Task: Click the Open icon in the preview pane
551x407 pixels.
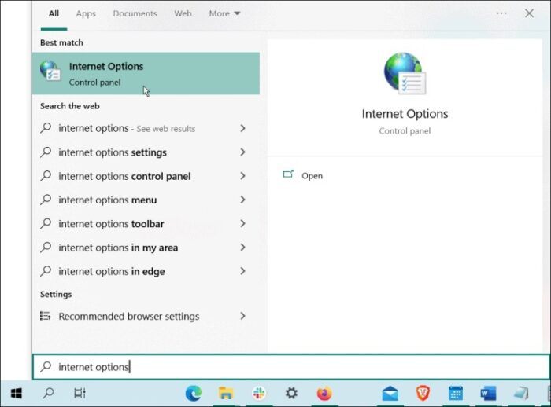Action: [x=288, y=174]
